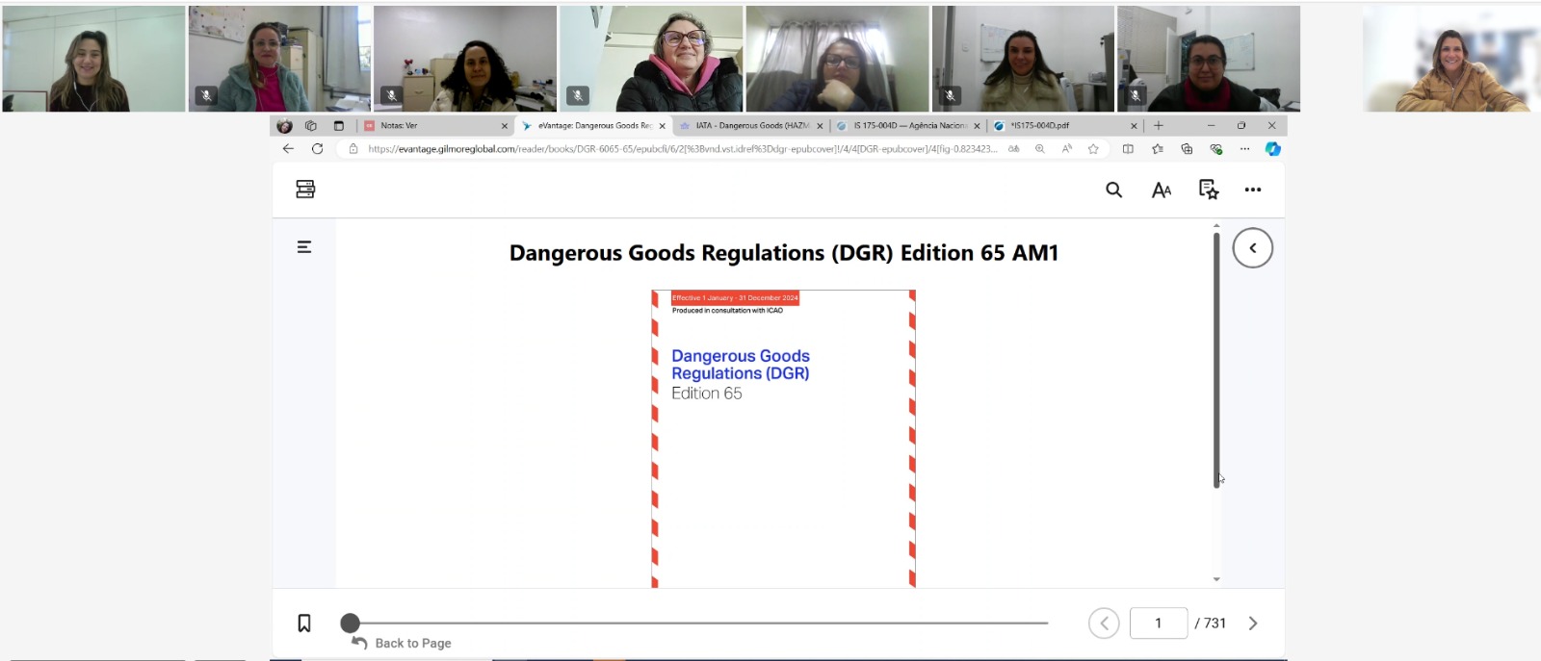Screen dimensions: 1541x661
Task: Go to the previous page circle arrow
Action: click(x=1104, y=623)
